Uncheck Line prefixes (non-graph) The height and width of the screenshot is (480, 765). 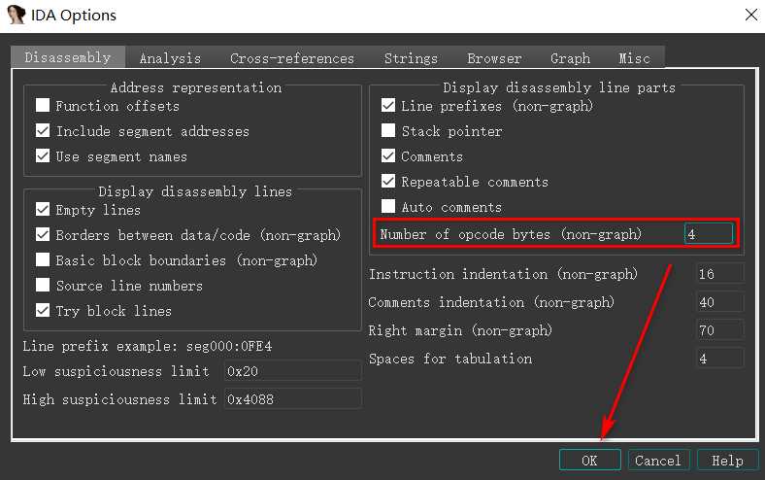point(388,106)
